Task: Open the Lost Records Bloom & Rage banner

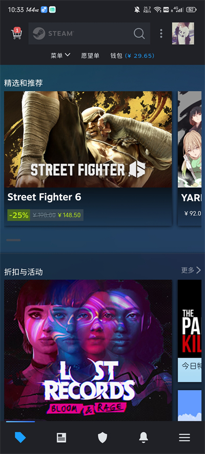Action: [88, 350]
